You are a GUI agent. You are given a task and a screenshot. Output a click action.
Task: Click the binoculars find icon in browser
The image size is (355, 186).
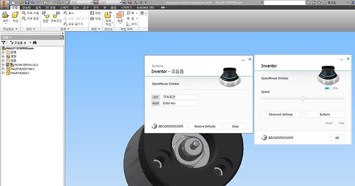35,42
